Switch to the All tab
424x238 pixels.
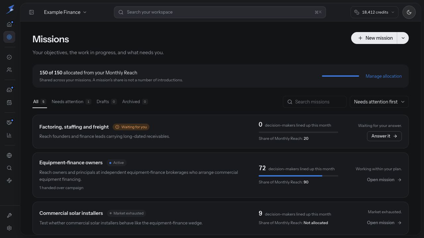coord(40,102)
